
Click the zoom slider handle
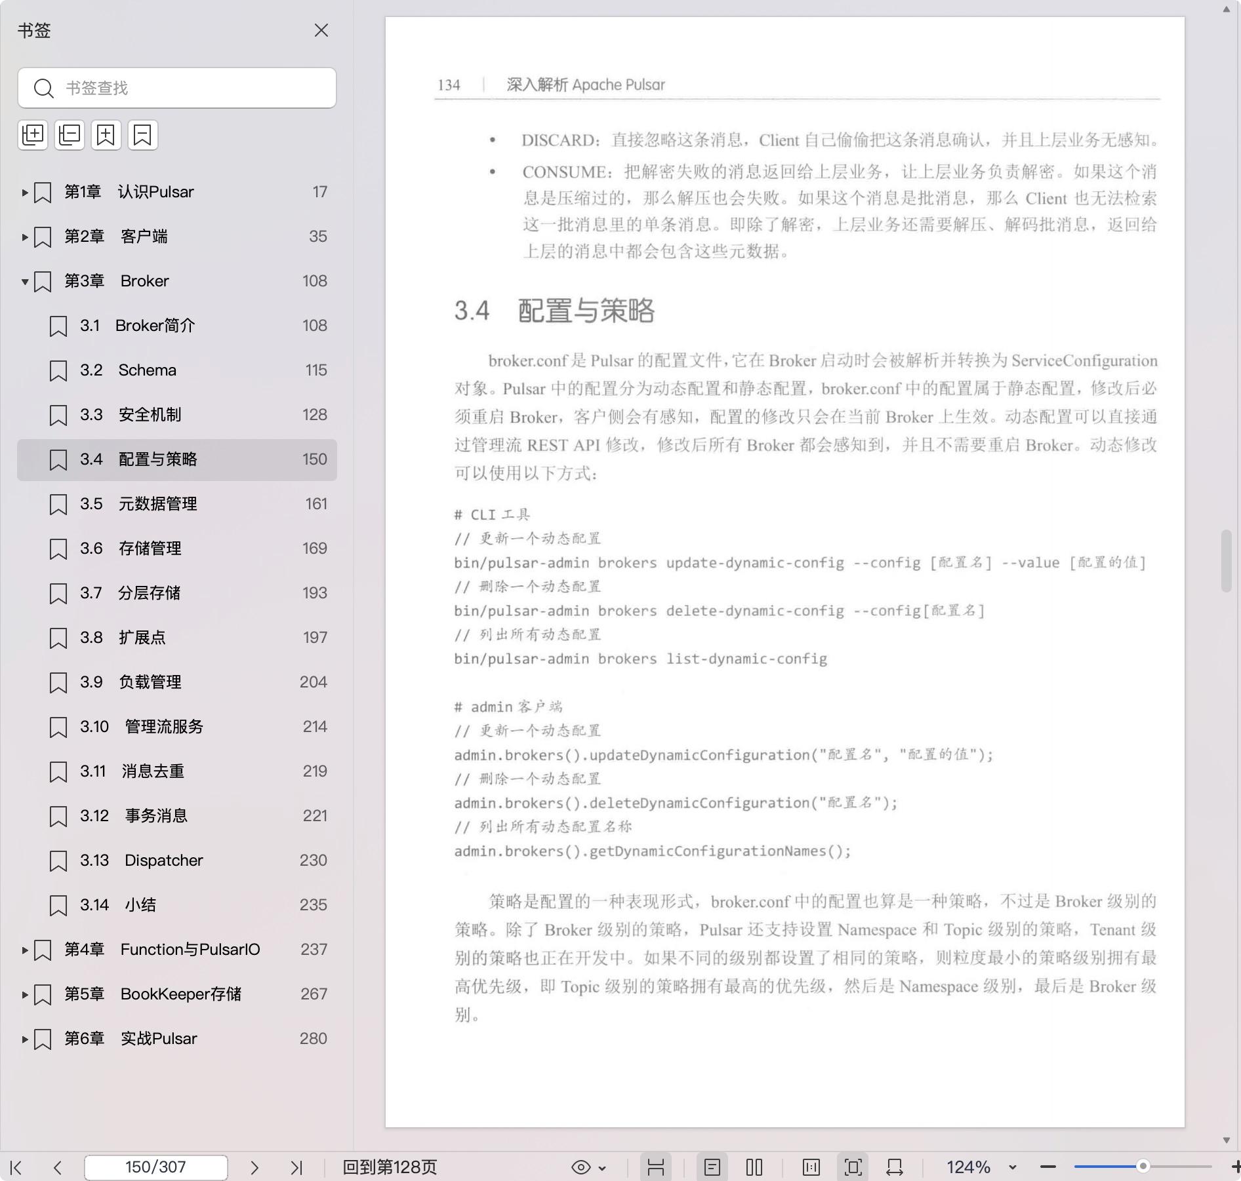pyautogui.click(x=1143, y=1167)
